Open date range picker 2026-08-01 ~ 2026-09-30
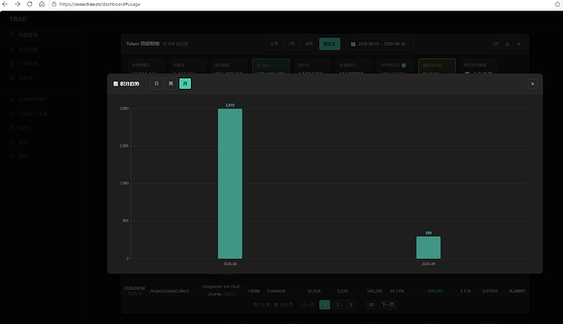This screenshot has width=563, height=324. click(380, 44)
